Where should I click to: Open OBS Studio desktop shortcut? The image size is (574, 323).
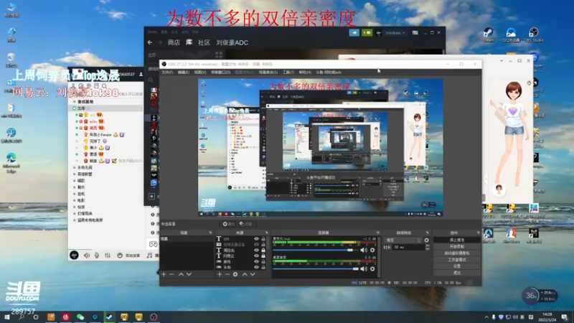[534, 34]
